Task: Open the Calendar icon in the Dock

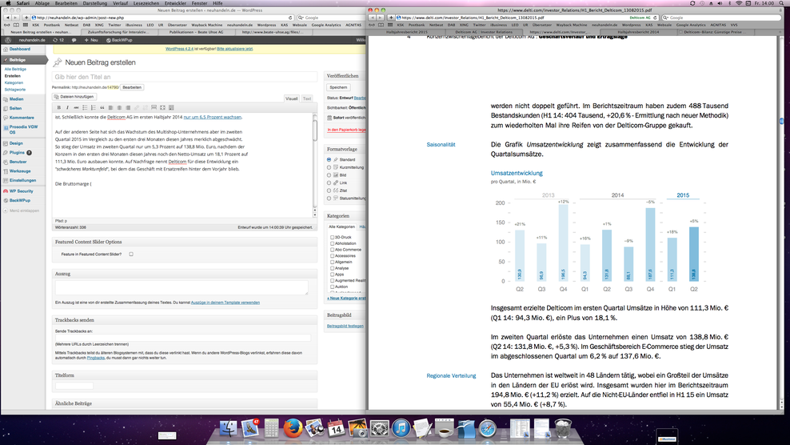Action: tap(336, 429)
